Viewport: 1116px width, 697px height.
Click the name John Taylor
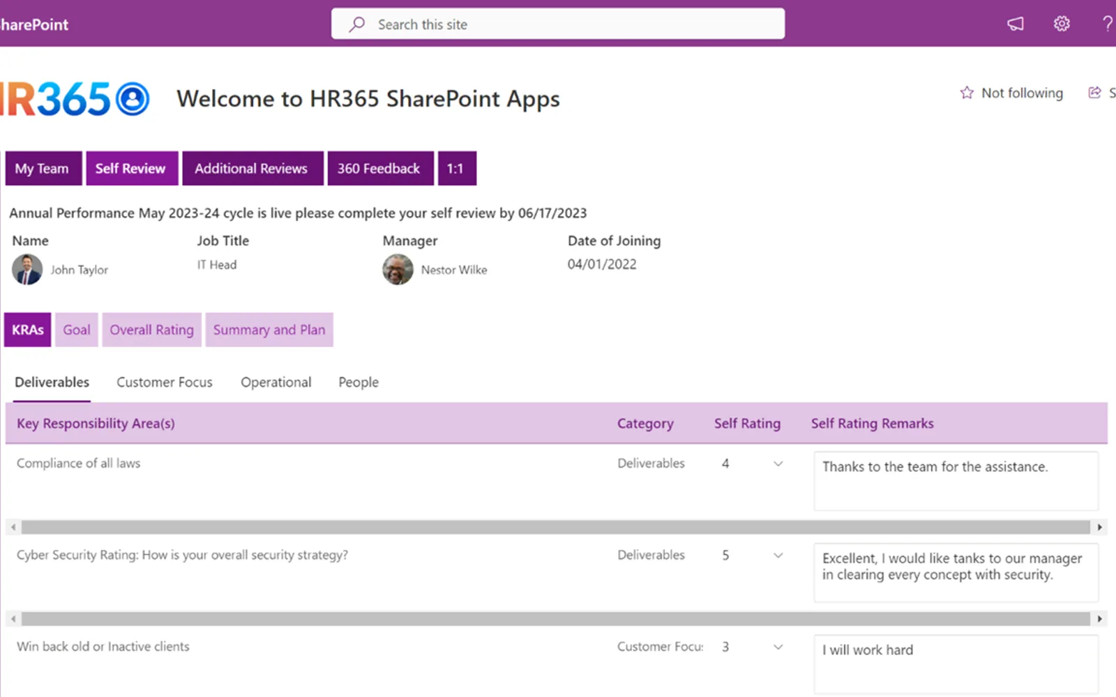click(79, 270)
